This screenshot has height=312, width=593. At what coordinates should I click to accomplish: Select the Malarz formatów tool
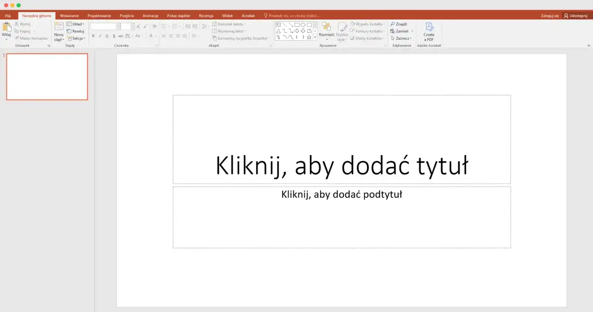[16, 38]
